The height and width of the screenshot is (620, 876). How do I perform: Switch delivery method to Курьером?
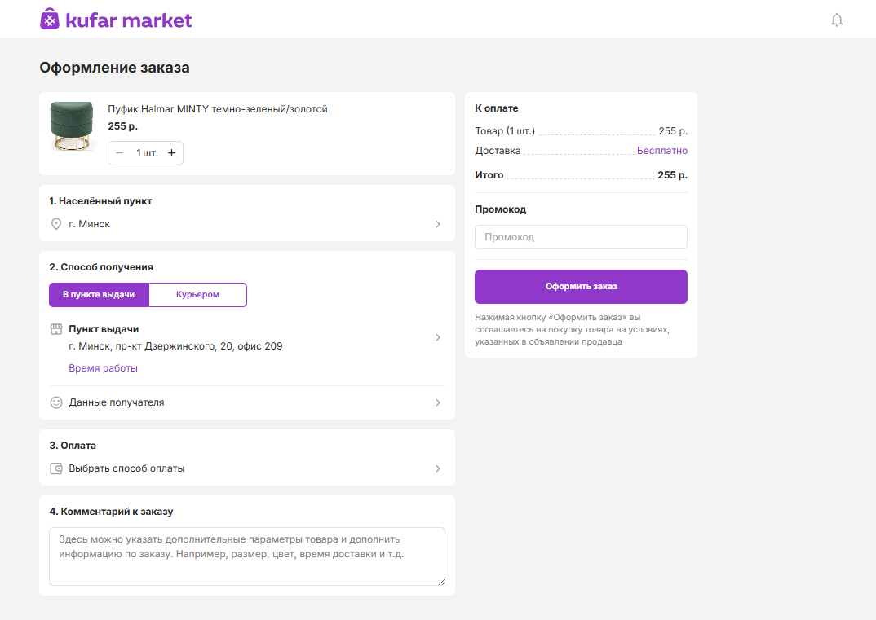tap(197, 295)
